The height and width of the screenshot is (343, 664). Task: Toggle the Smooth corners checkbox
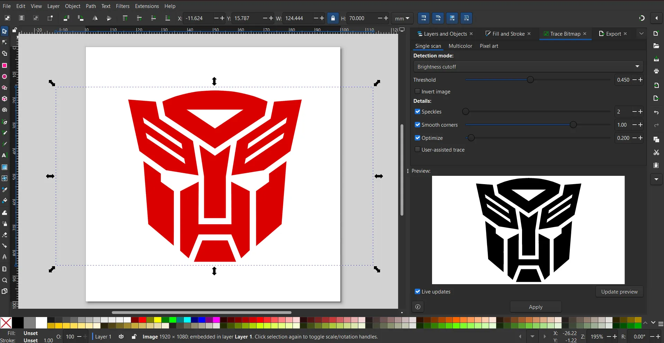pyautogui.click(x=418, y=125)
